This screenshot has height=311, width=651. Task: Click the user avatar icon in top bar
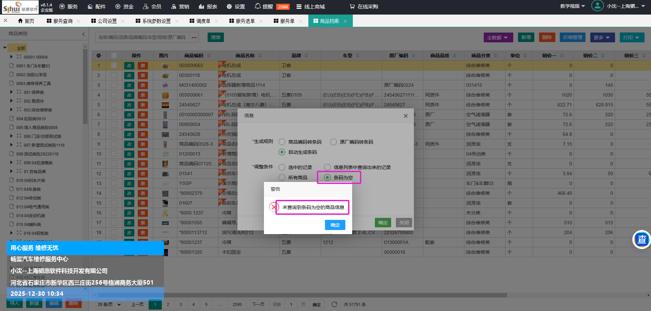pos(597,6)
